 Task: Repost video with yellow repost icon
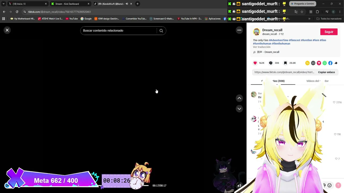[307, 63]
